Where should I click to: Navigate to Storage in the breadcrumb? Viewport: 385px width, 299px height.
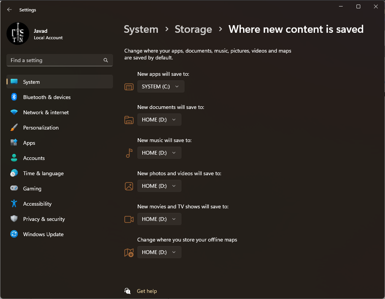[x=193, y=29]
